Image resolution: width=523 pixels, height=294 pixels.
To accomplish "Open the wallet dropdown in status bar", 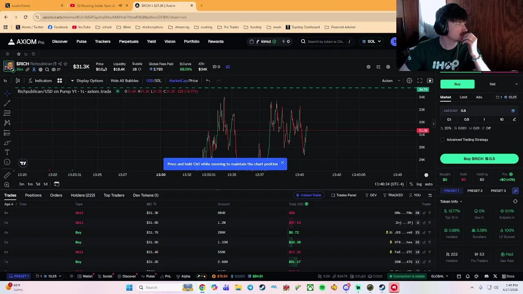I will point(49,276).
